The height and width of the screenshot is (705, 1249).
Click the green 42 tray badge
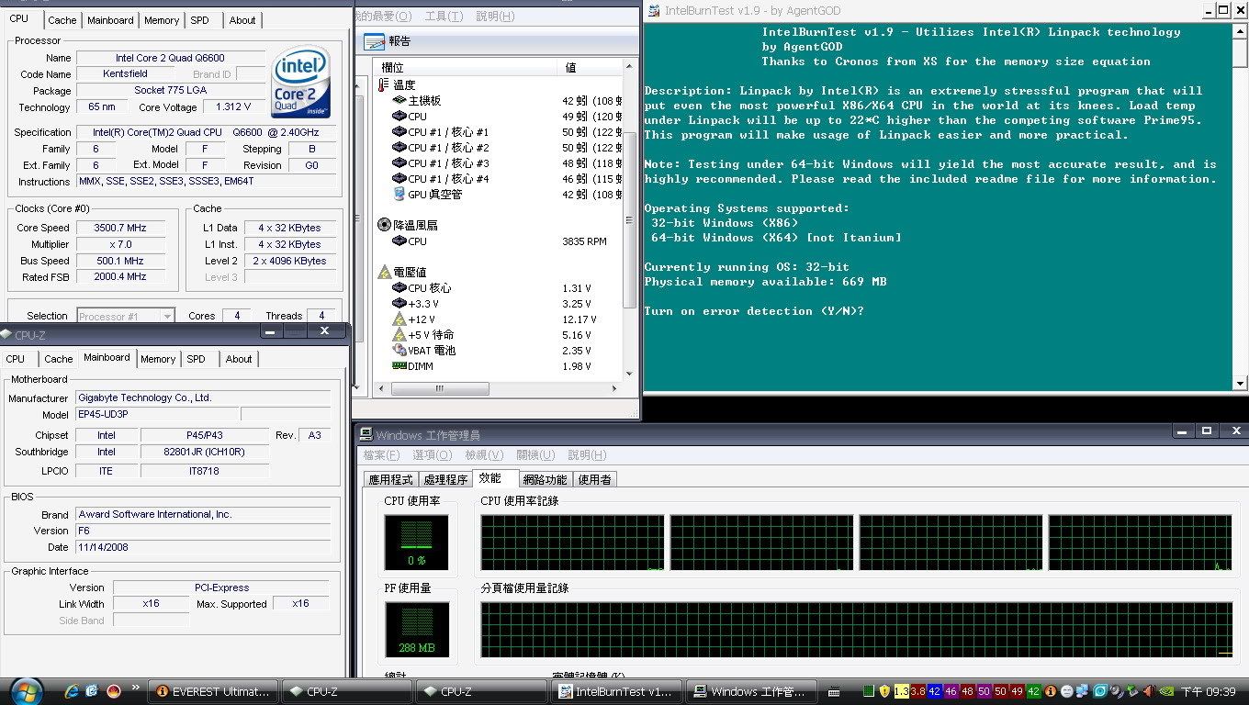(1033, 691)
